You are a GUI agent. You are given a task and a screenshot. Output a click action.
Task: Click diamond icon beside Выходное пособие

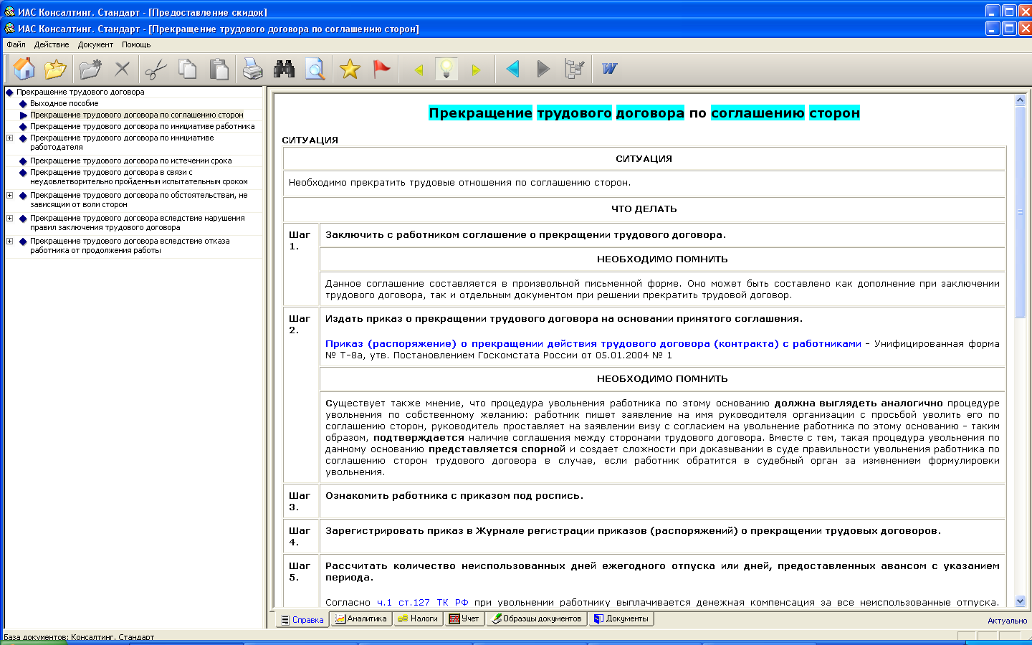(x=23, y=104)
